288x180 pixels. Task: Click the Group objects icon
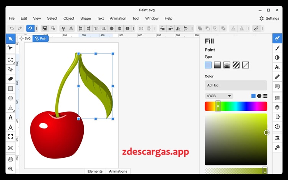[45, 28]
